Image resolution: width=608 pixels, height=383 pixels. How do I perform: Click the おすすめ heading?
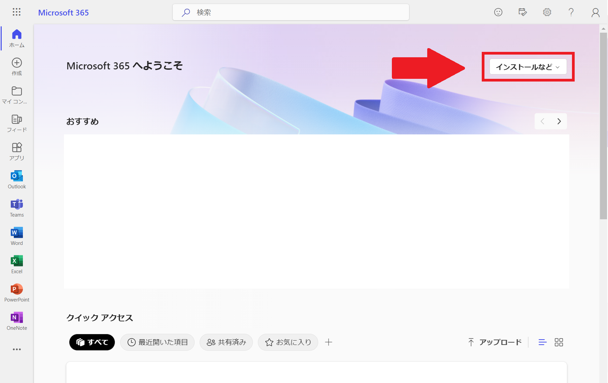pos(82,121)
